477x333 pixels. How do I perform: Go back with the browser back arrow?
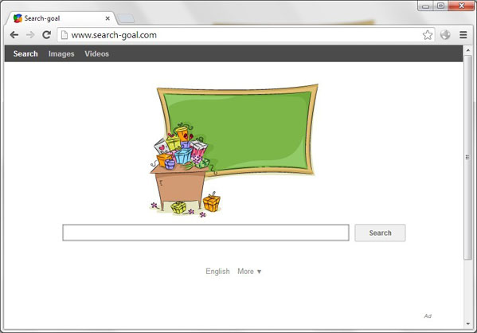point(14,35)
